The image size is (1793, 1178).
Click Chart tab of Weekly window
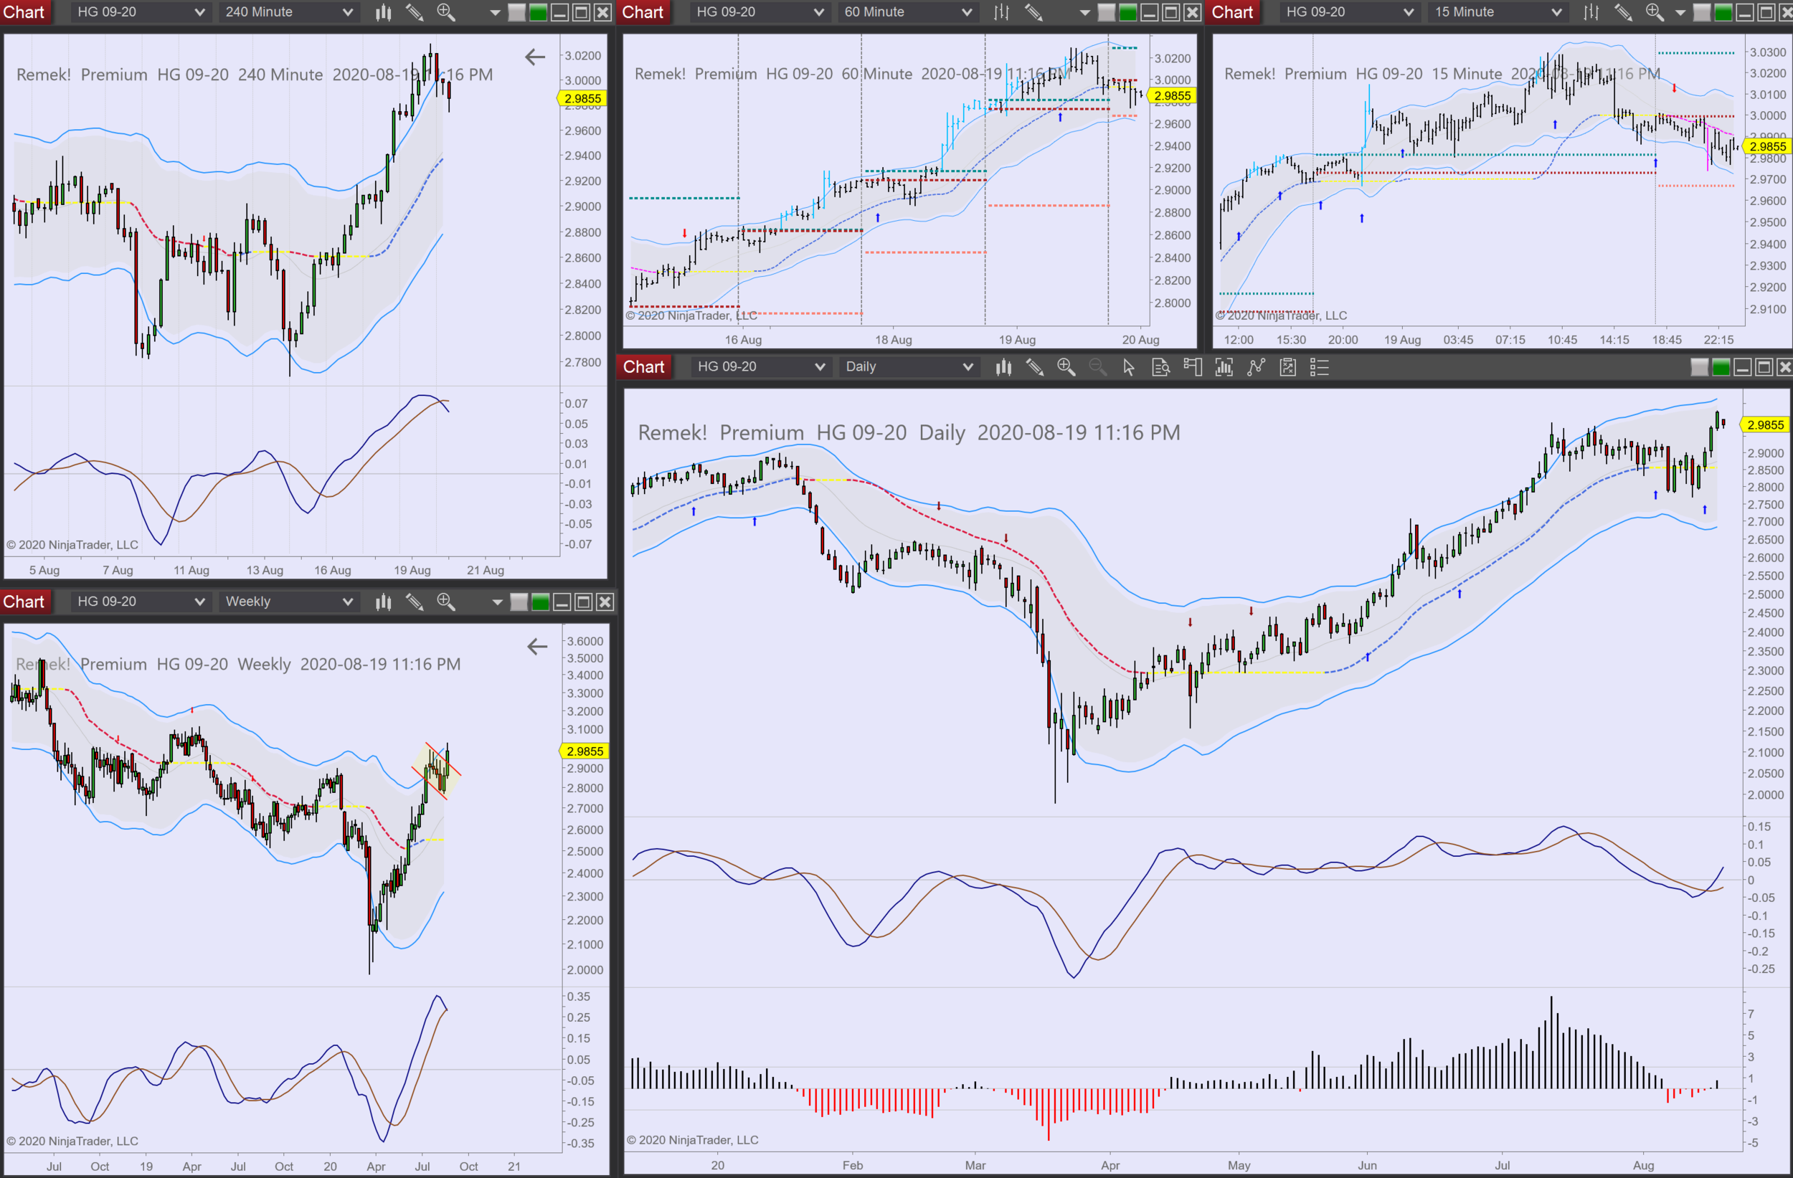pyautogui.click(x=24, y=601)
